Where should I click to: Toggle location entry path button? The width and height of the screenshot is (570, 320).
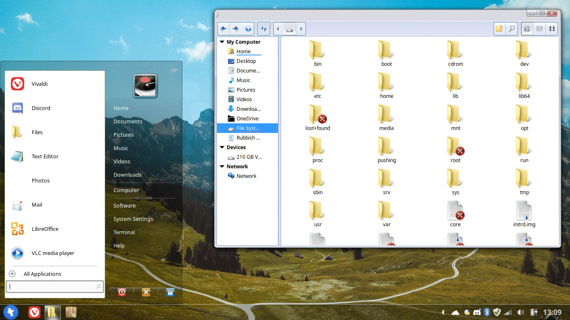click(264, 29)
